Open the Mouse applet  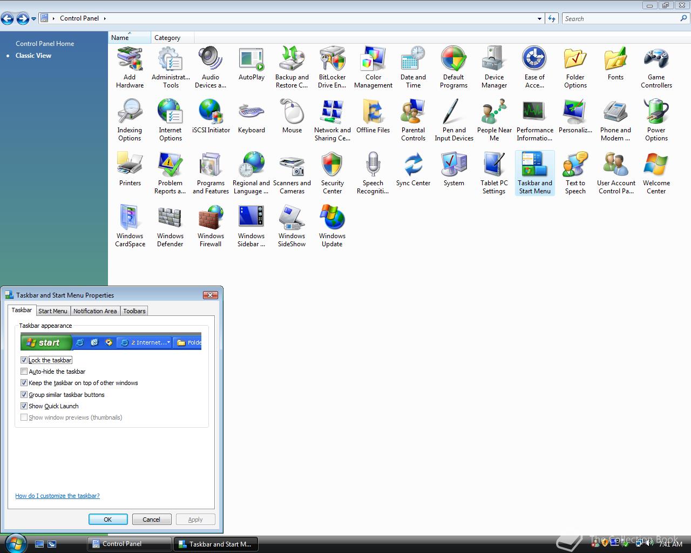coord(292,117)
